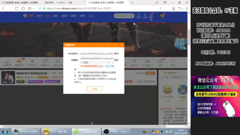Screen dimensions: 240x135
Task: Open the 历史 history icon
Action: point(139,16)
